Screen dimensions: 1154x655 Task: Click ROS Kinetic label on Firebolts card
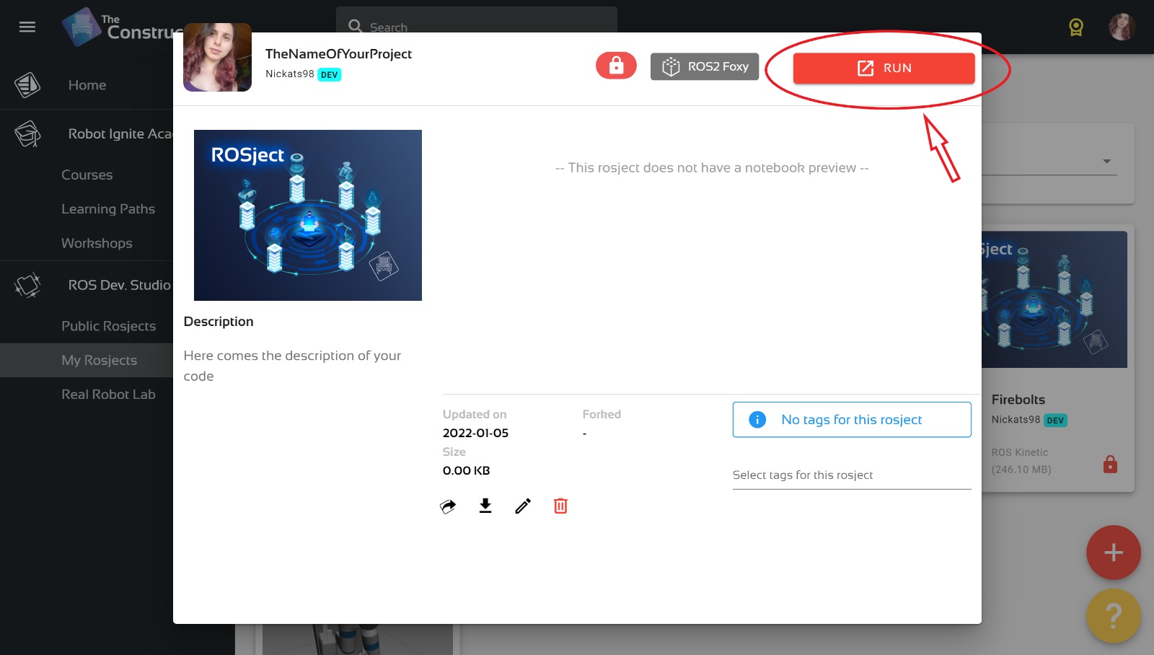coord(1020,452)
